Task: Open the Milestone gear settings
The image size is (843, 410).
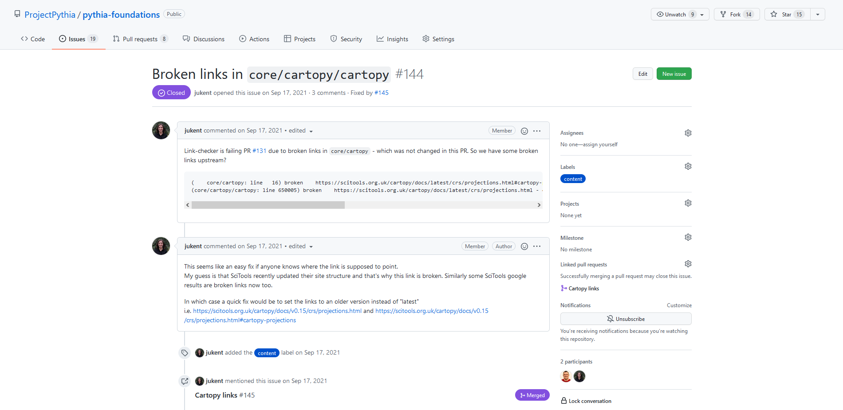Action: click(x=688, y=237)
